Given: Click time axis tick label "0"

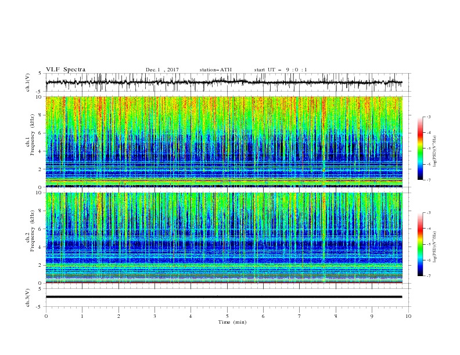Looking at the screenshot, I should pos(46,316).
